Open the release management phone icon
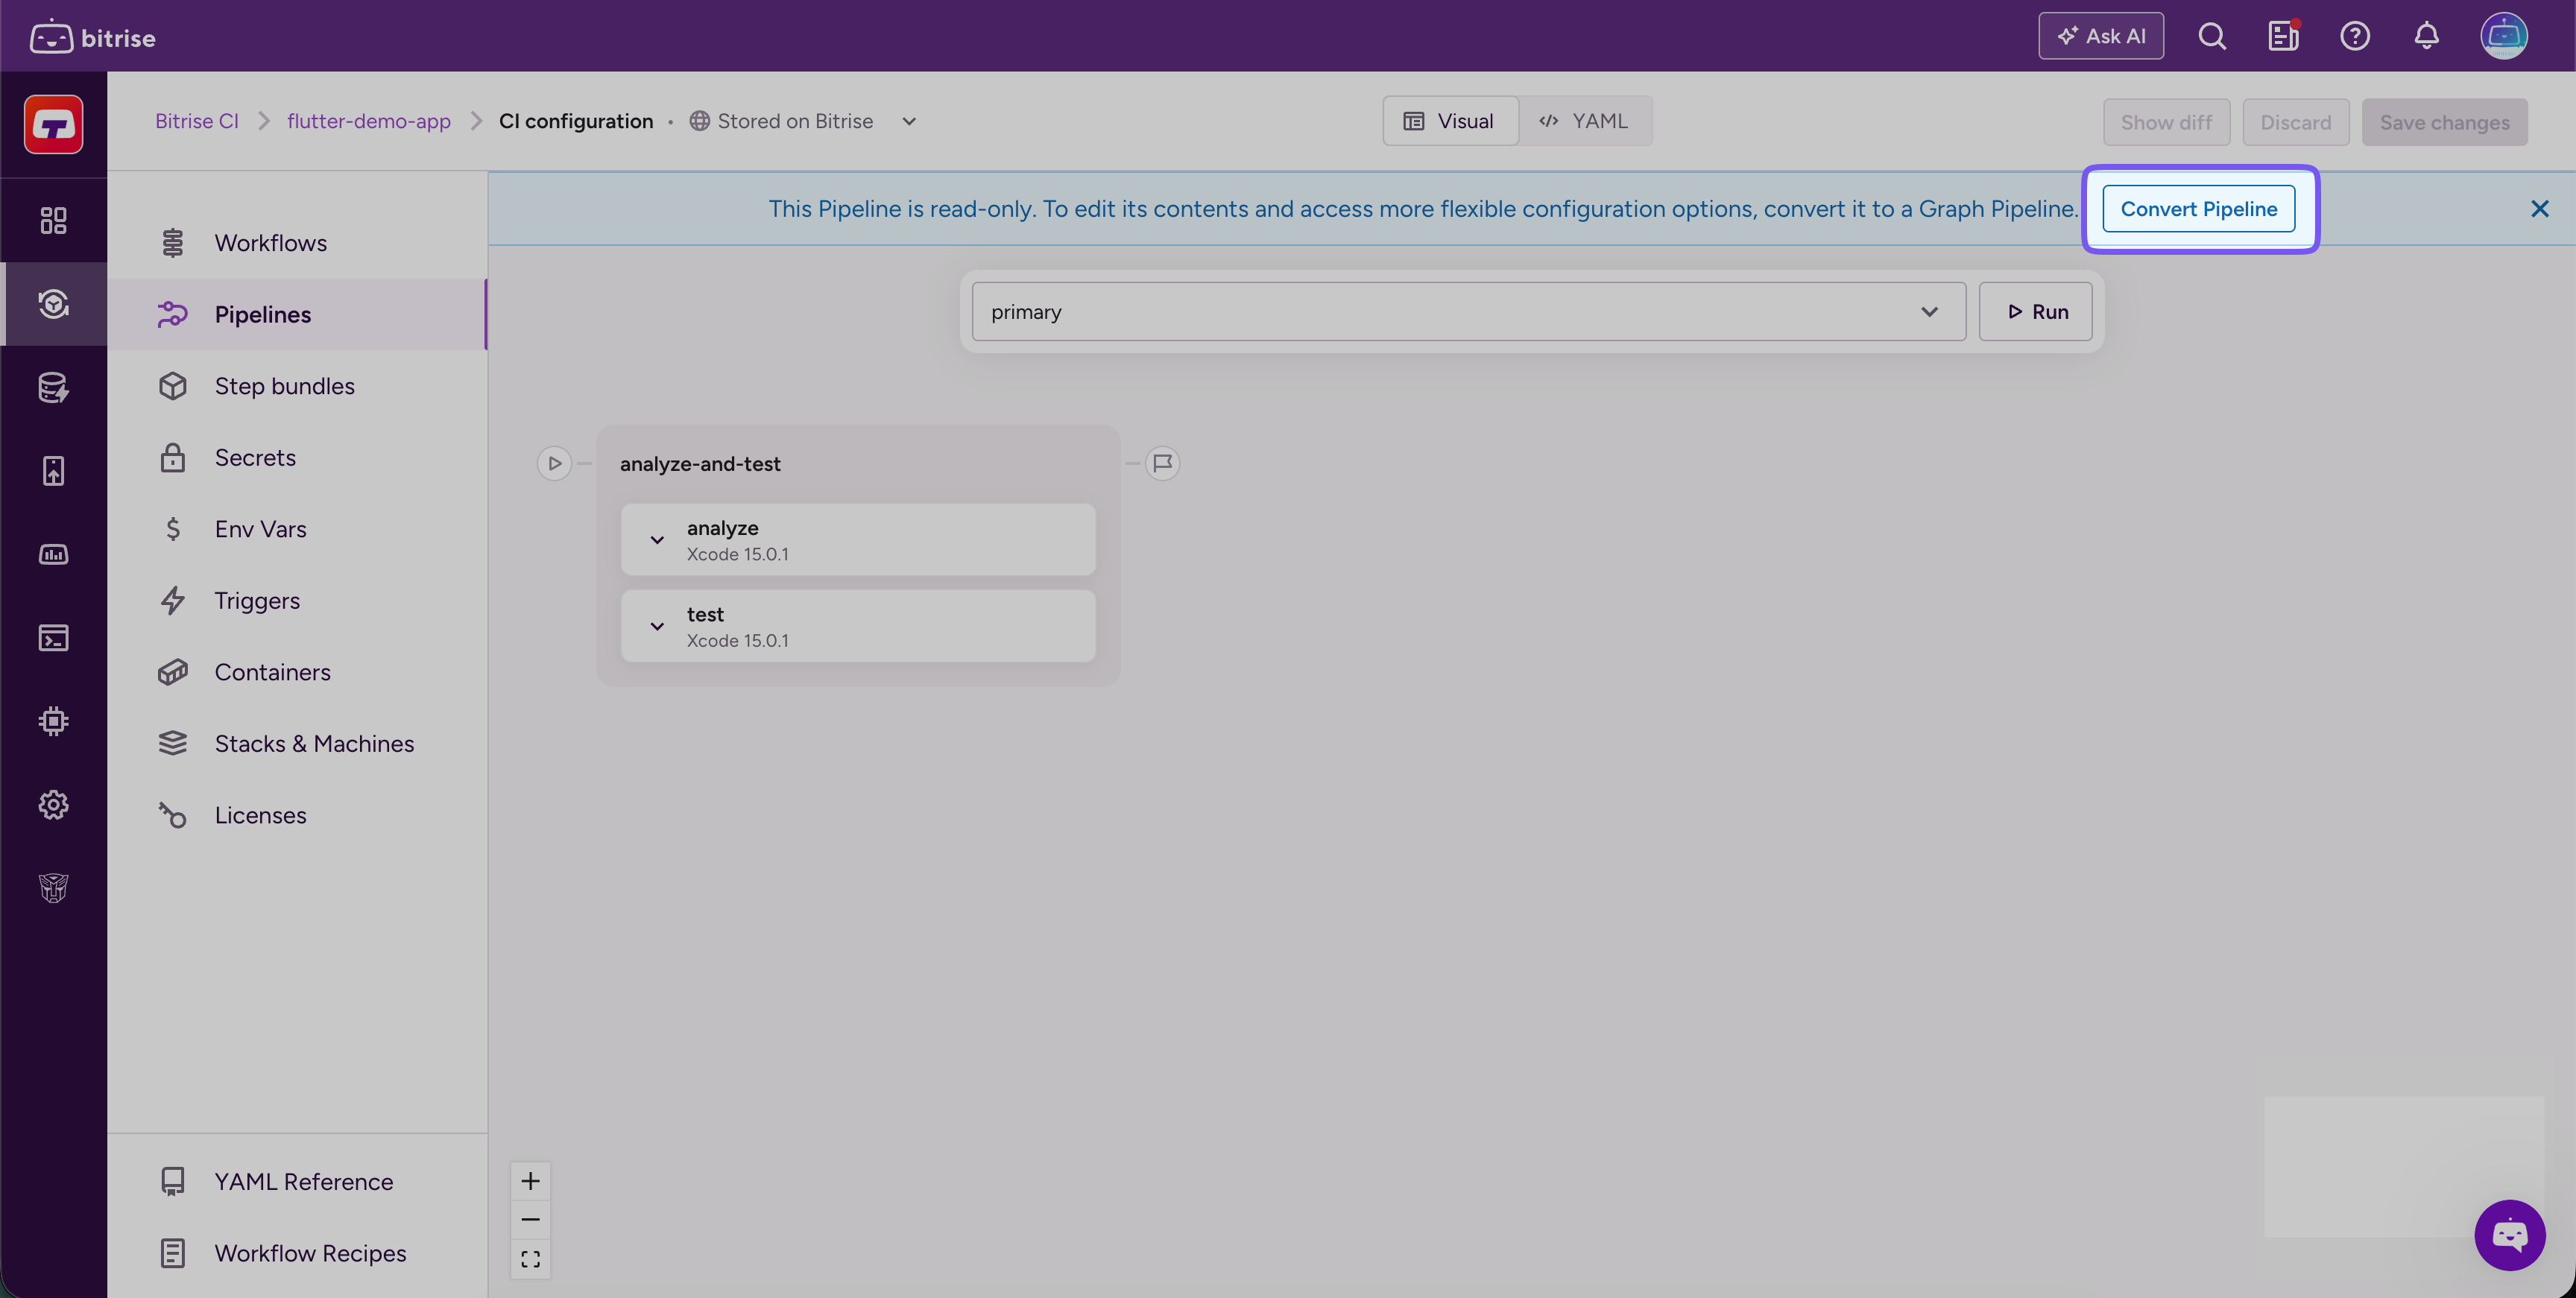Screen dimensions: 2576x1298 (54, 471)
